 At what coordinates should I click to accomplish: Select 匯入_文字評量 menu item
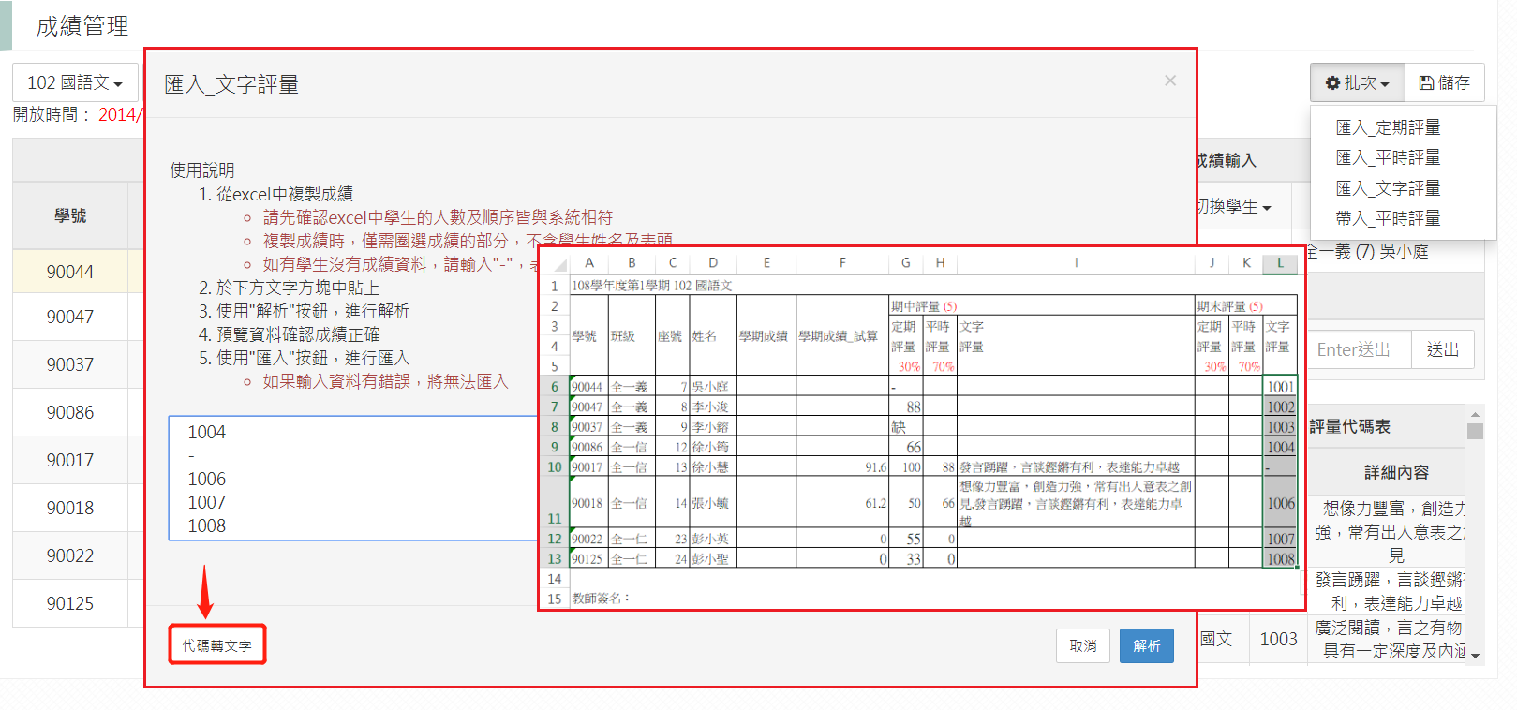coord(1388,188)
